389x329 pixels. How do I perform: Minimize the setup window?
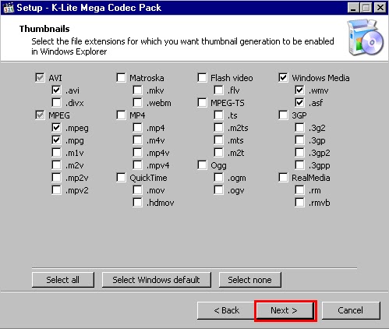353,8
